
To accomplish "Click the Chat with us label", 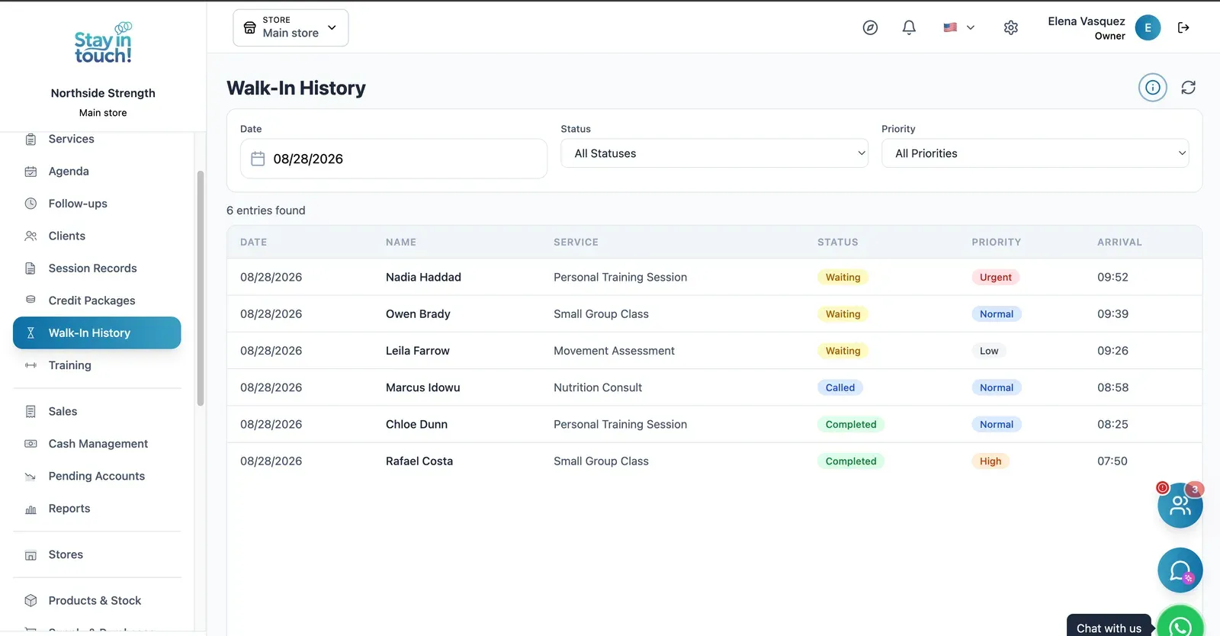I will click(x=1109, y=628).
